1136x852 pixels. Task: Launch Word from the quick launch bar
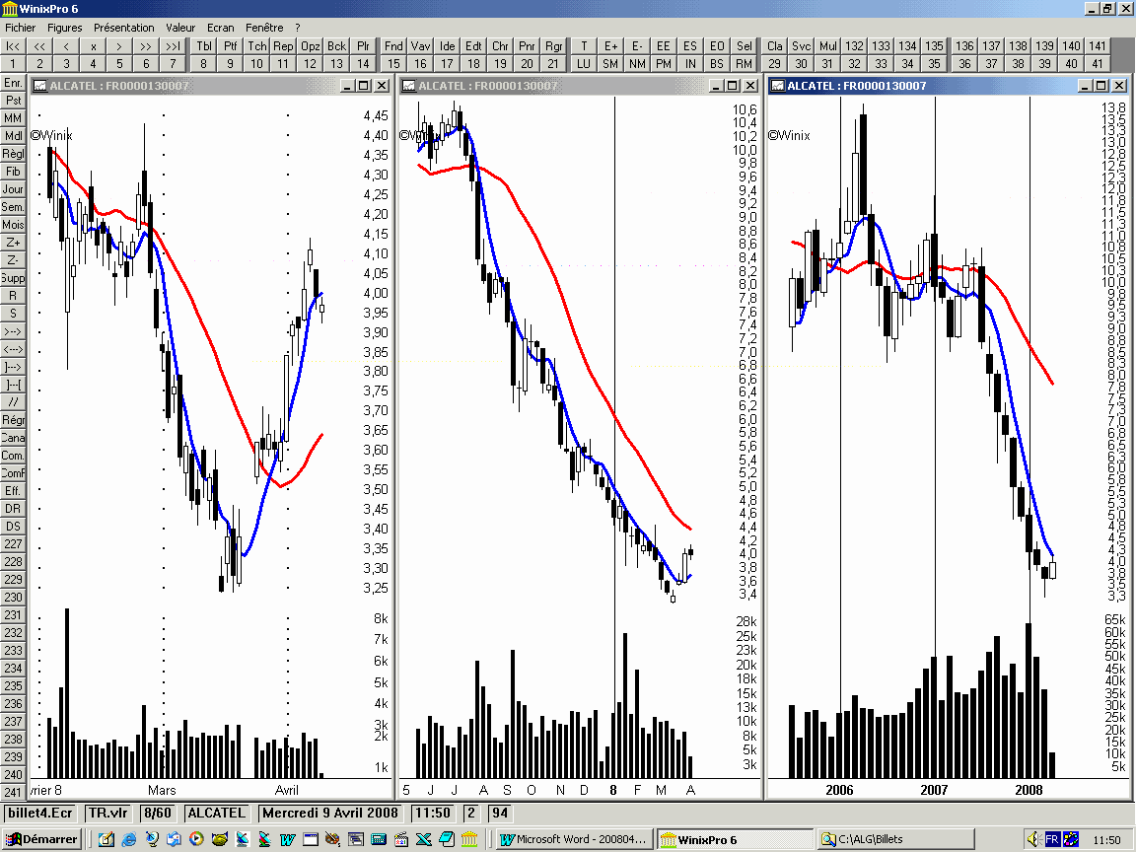pyautogui.click(x=287, y=839)
